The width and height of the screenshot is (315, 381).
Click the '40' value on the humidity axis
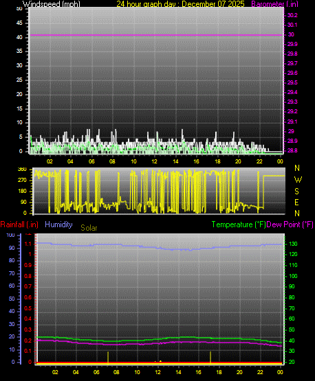pyautogui.click(x=12, y=311)
